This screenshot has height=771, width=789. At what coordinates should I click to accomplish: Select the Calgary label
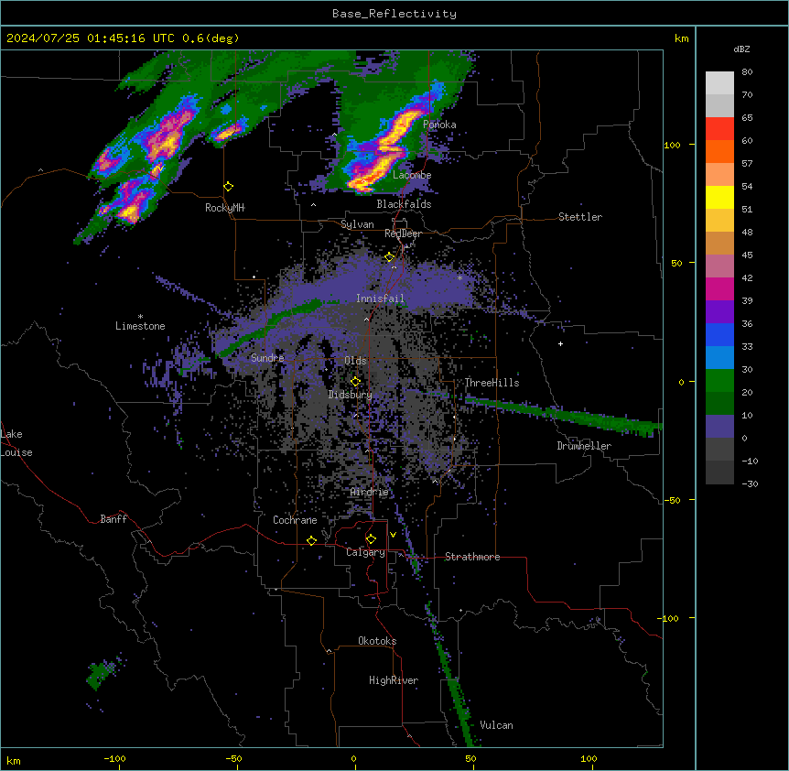click(365, 552)
